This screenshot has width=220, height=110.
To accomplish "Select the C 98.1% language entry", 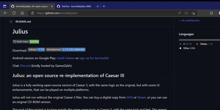I will [x=185, y=44].
